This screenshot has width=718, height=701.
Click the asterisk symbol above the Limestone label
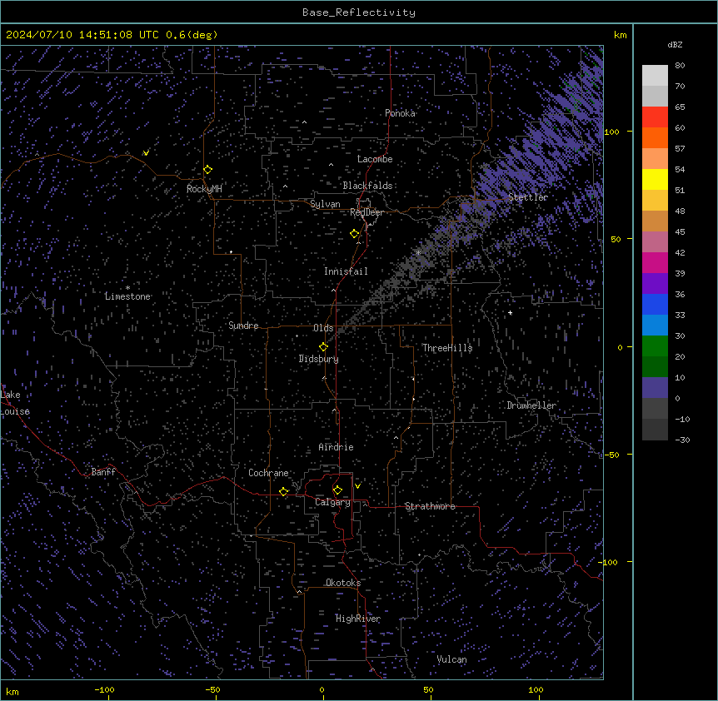coord(127,288)
